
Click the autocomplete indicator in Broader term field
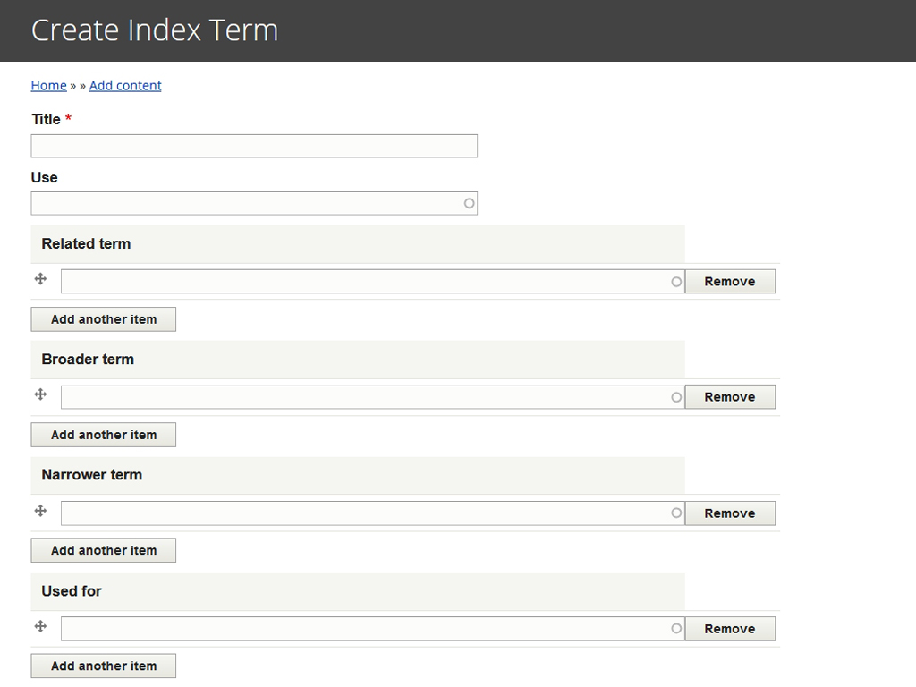(x=675, y=396)
